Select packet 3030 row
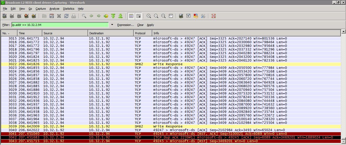346x145 pixels. pyautogui.click(x=171, y=93)
